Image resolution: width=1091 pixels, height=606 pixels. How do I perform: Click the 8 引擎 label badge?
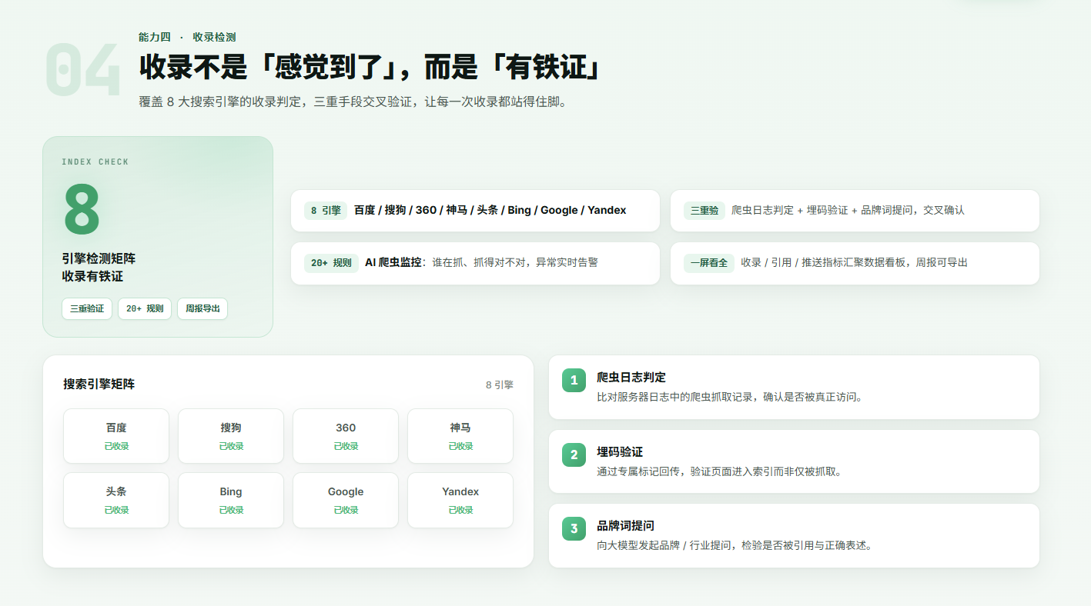pos(326,211)
